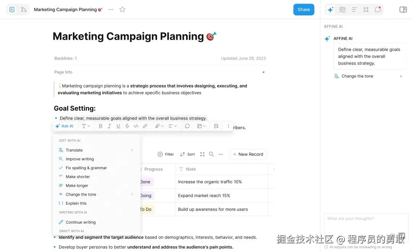Screen dimensions: 412x252
Task: Select Continue writing
Action: (x=96, y=222)
